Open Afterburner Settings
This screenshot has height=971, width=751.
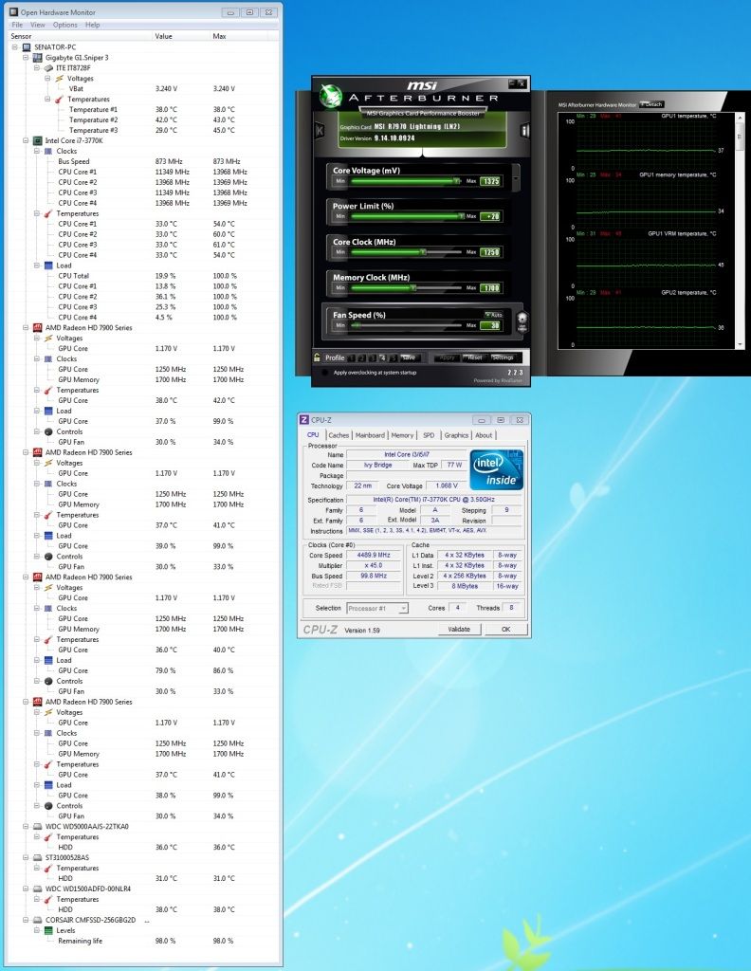click(503, 357)
